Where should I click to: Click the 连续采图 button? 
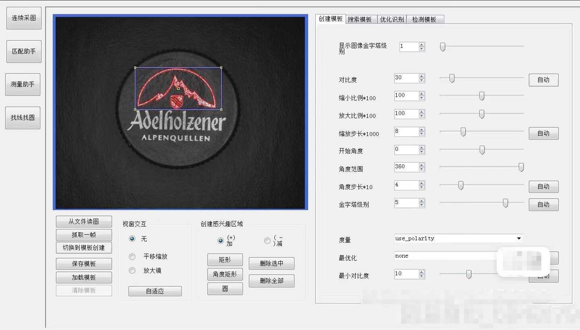[24, 18]
